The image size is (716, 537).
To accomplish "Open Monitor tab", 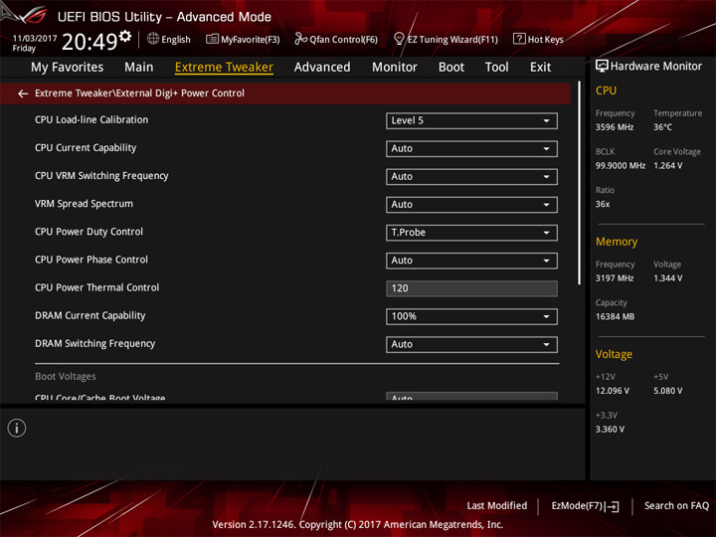I will 395,68.
